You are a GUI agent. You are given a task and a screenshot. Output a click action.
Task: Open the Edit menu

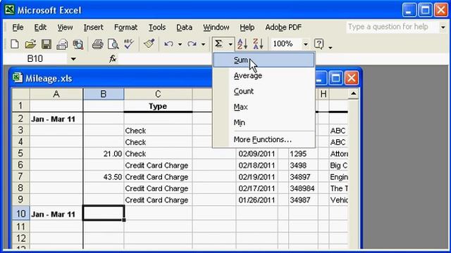tap(40, 27)
